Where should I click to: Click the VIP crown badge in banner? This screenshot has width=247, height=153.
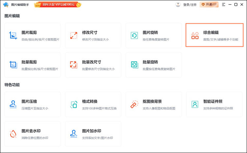pyautogui.click(x=37, y=5)
